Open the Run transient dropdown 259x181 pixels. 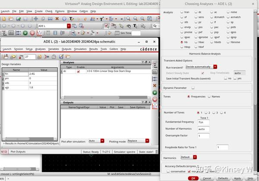[x=215, y=67]
